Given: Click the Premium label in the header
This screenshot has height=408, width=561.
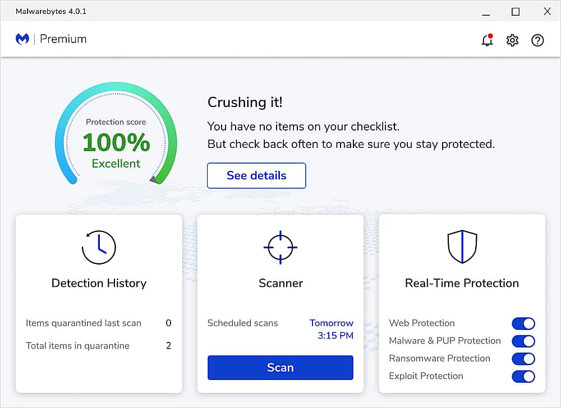Looking at the screenshot, I should 63,39.
